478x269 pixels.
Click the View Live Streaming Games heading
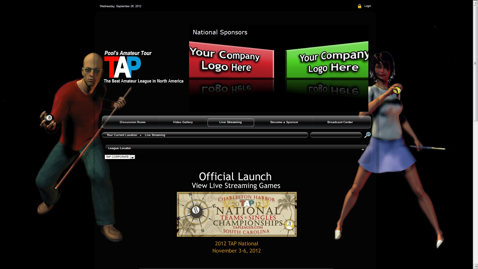236,186
